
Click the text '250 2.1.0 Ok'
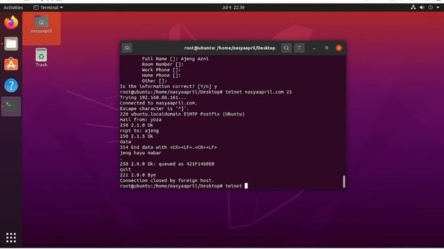click(137, 125)
